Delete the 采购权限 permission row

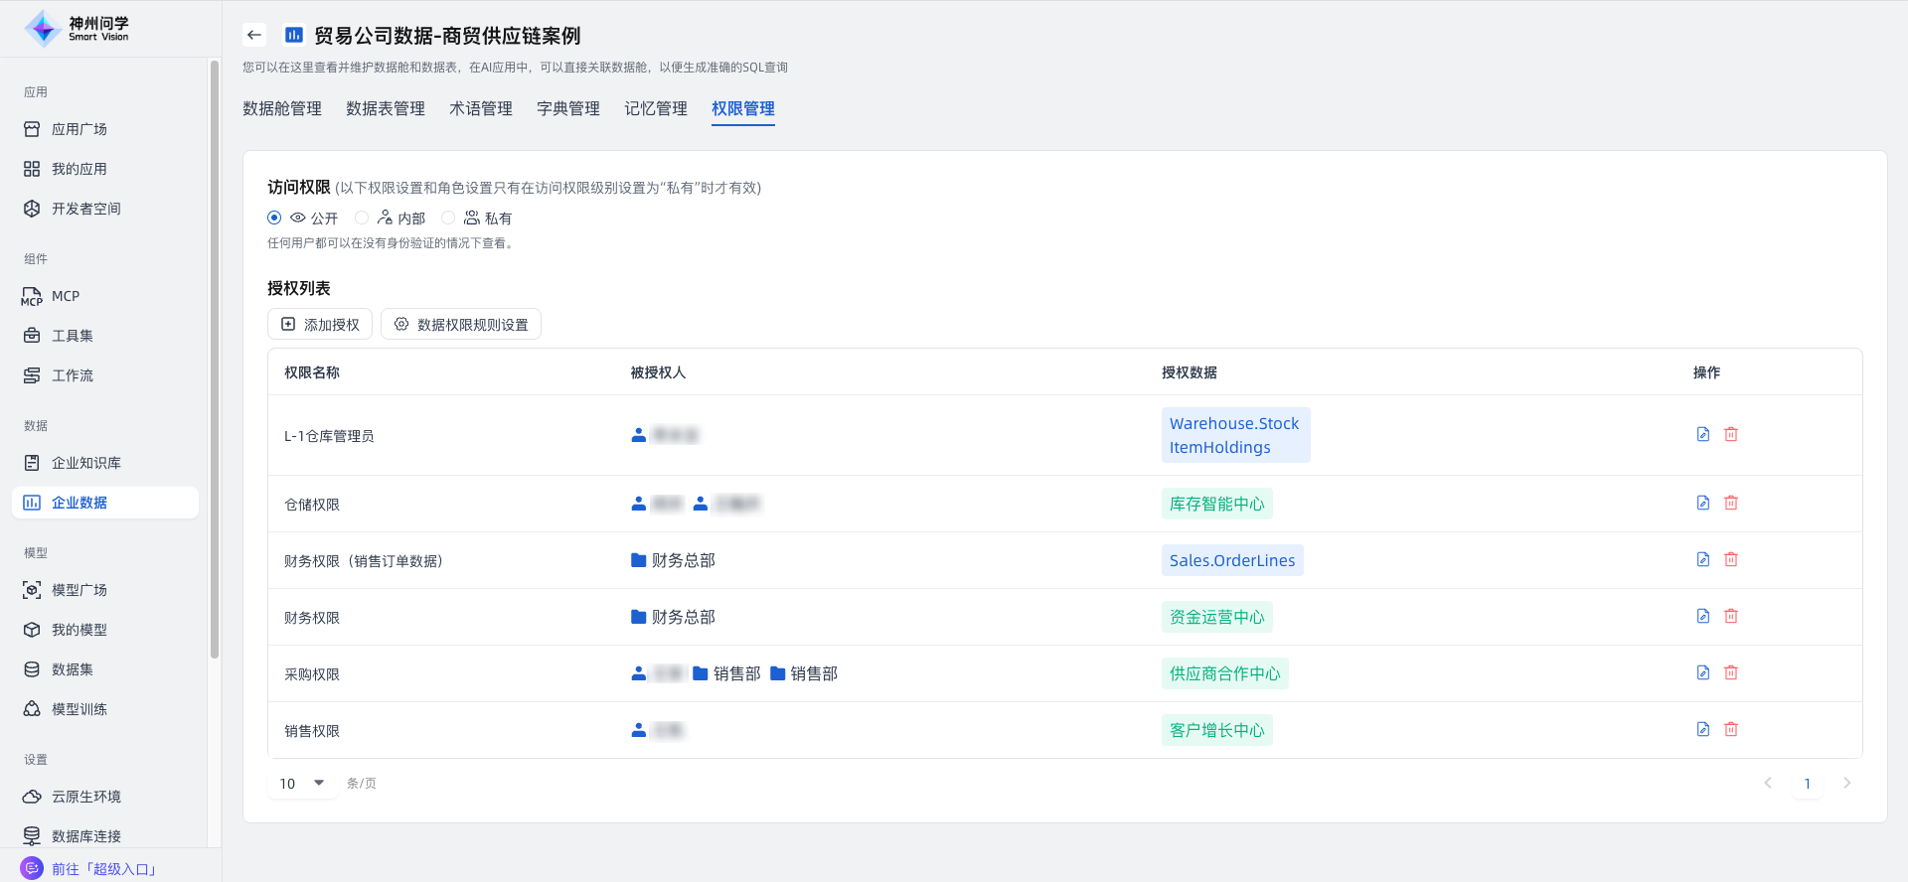tap(1730, 672)
